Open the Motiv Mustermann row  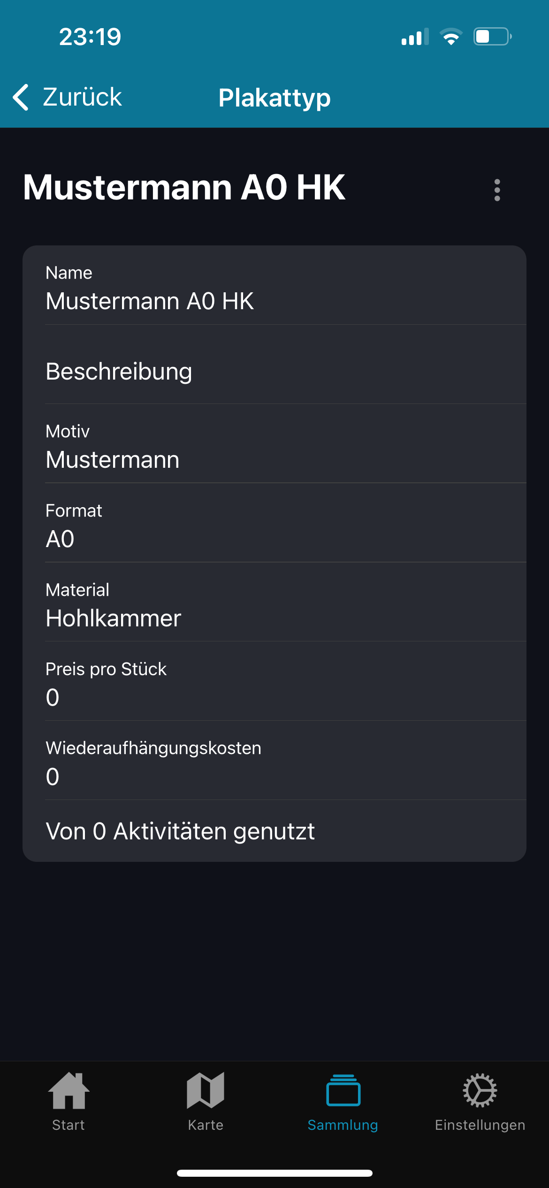click(274, 447)
